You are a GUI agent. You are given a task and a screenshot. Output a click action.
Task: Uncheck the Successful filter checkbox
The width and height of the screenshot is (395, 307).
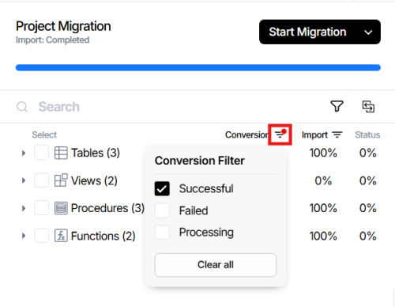[x=162, y=188]
